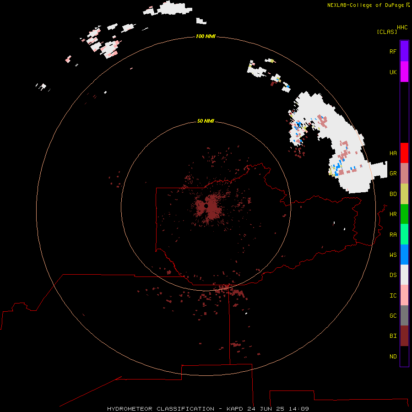Click the RF purple legend swatch

coord(404,51)
